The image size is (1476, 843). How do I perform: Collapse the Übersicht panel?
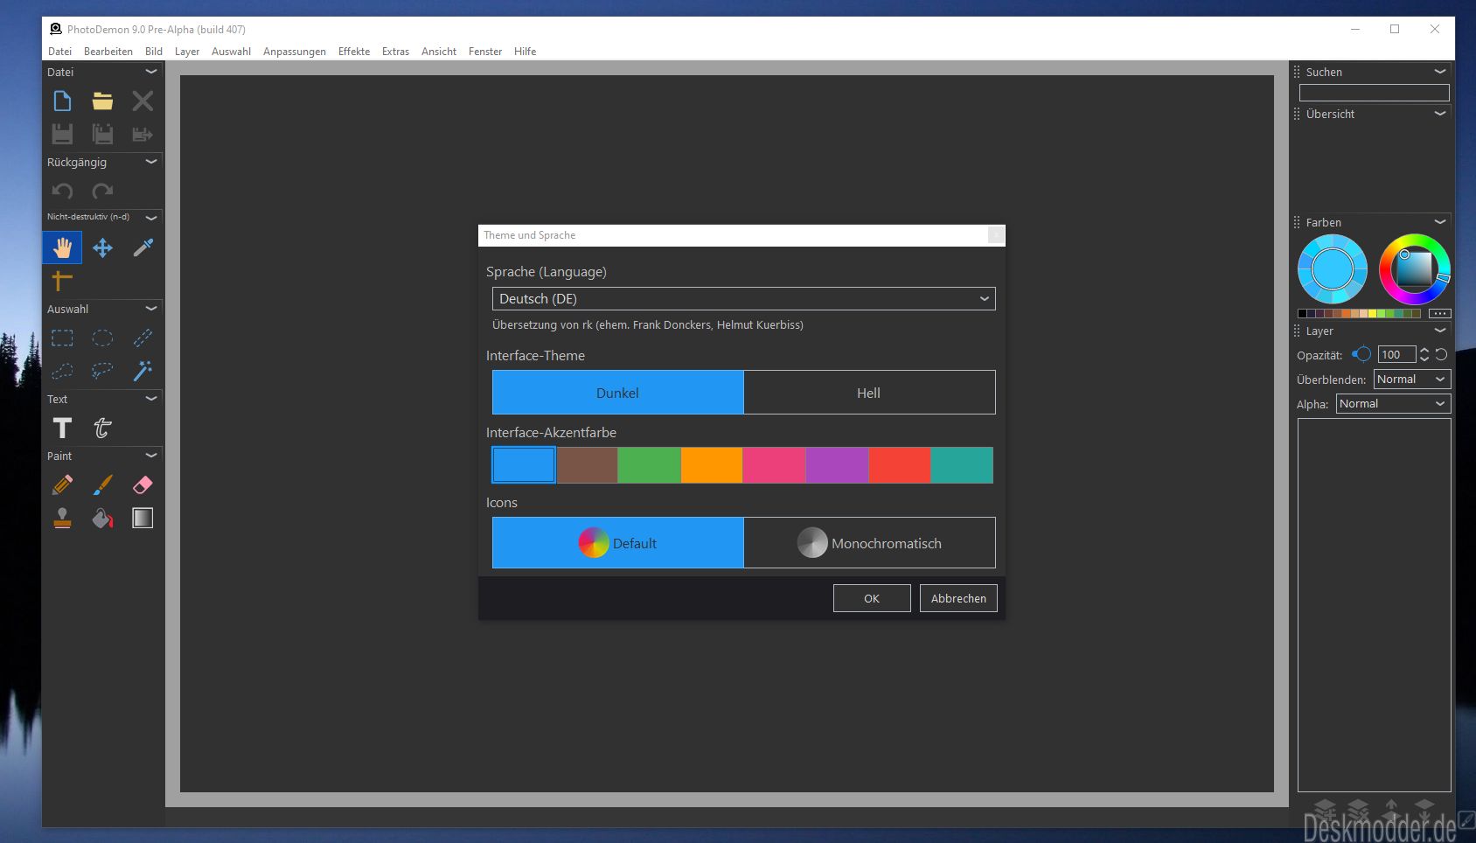point(1440,114)
